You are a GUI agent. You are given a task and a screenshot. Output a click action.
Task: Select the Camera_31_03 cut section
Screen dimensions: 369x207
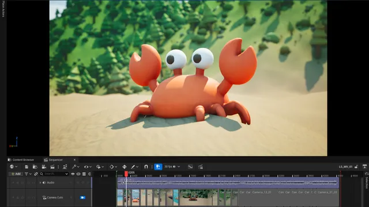pos(328,198)
